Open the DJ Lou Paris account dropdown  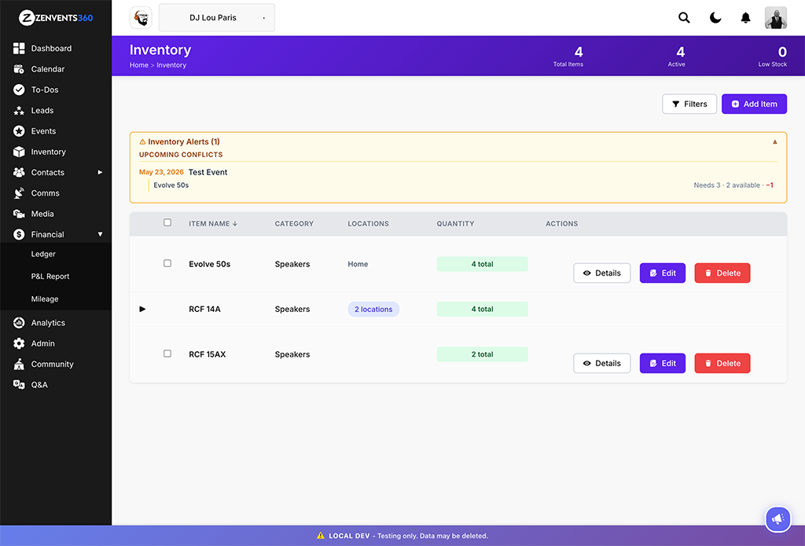(x=217, y=17)
